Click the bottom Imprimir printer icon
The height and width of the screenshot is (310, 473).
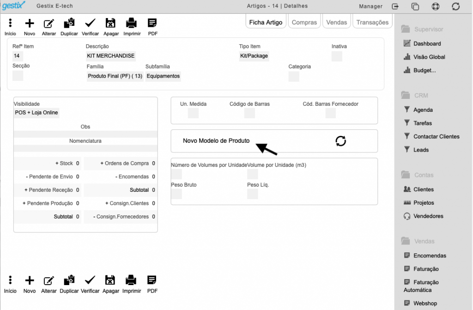pos(131,280)
